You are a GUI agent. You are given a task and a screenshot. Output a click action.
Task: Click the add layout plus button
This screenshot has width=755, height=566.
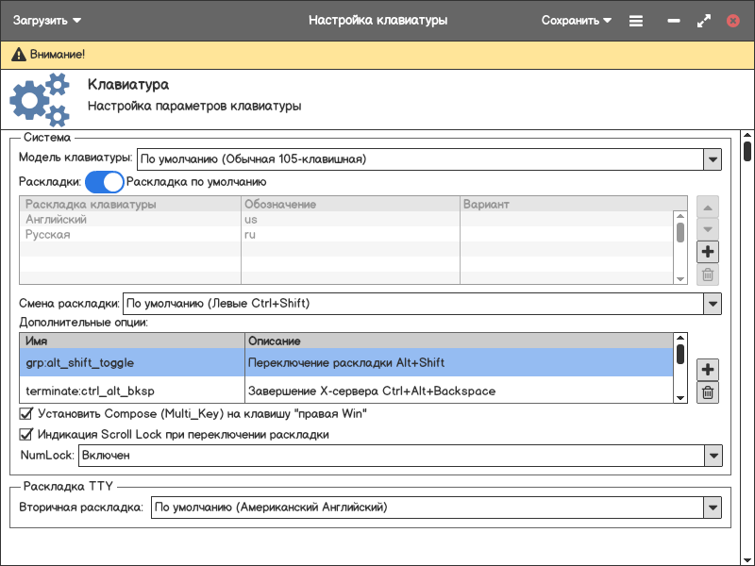tap(708, 252)
